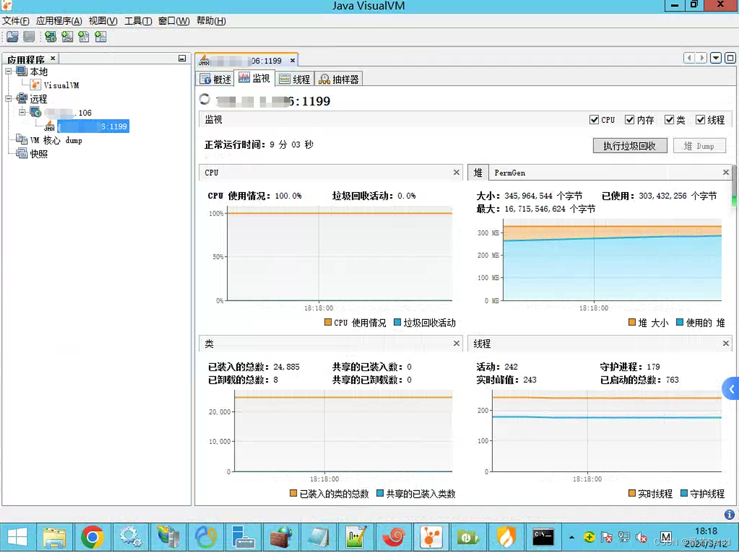Click the Load snapshot toolbar icon

(x=13, y=37)
